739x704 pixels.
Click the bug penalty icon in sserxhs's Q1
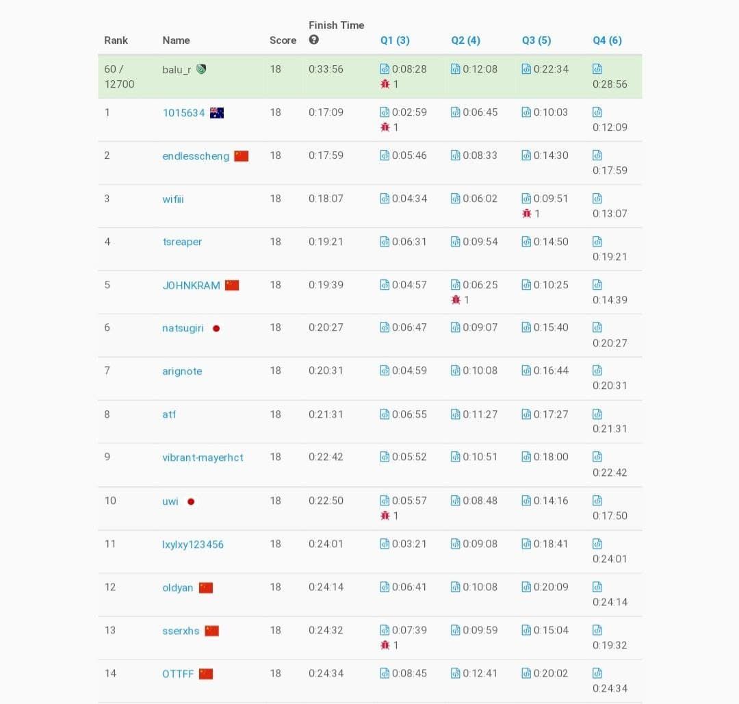(x=385, y=645)
